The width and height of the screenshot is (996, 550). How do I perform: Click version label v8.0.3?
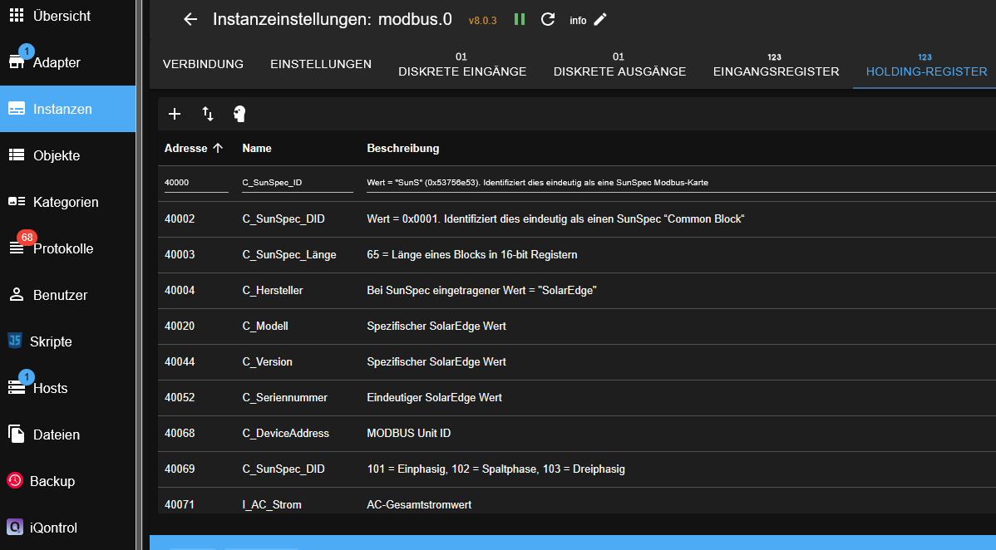click(483, 20)
